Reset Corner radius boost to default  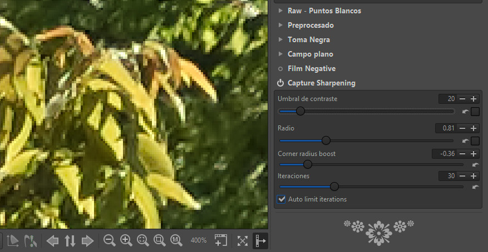point(476,164)
